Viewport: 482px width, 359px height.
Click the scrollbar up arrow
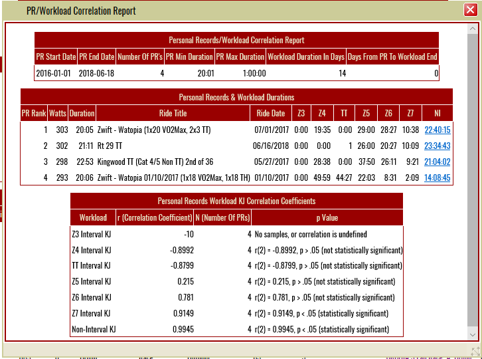point(473,29)
